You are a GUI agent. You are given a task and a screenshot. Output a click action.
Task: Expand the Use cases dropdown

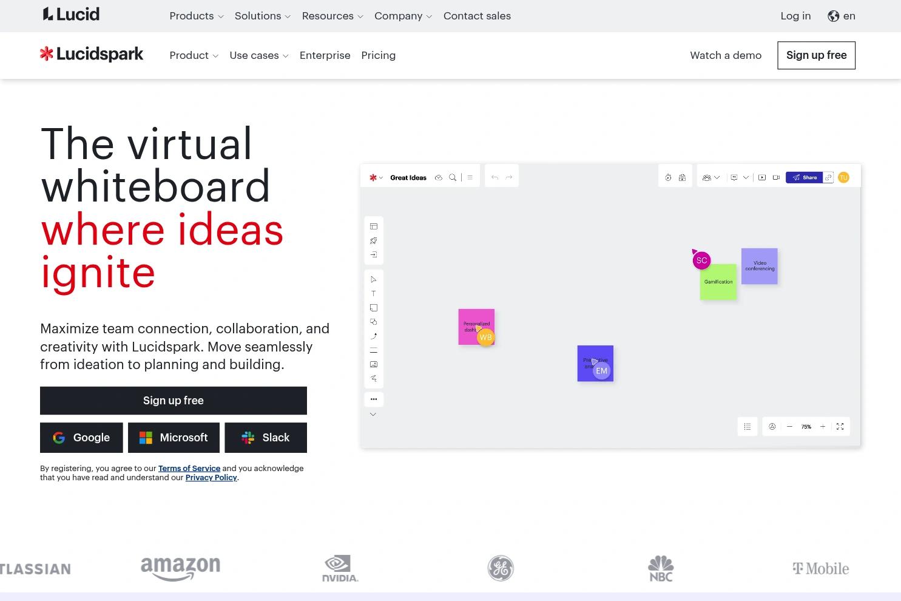click(x=259, y=55)
